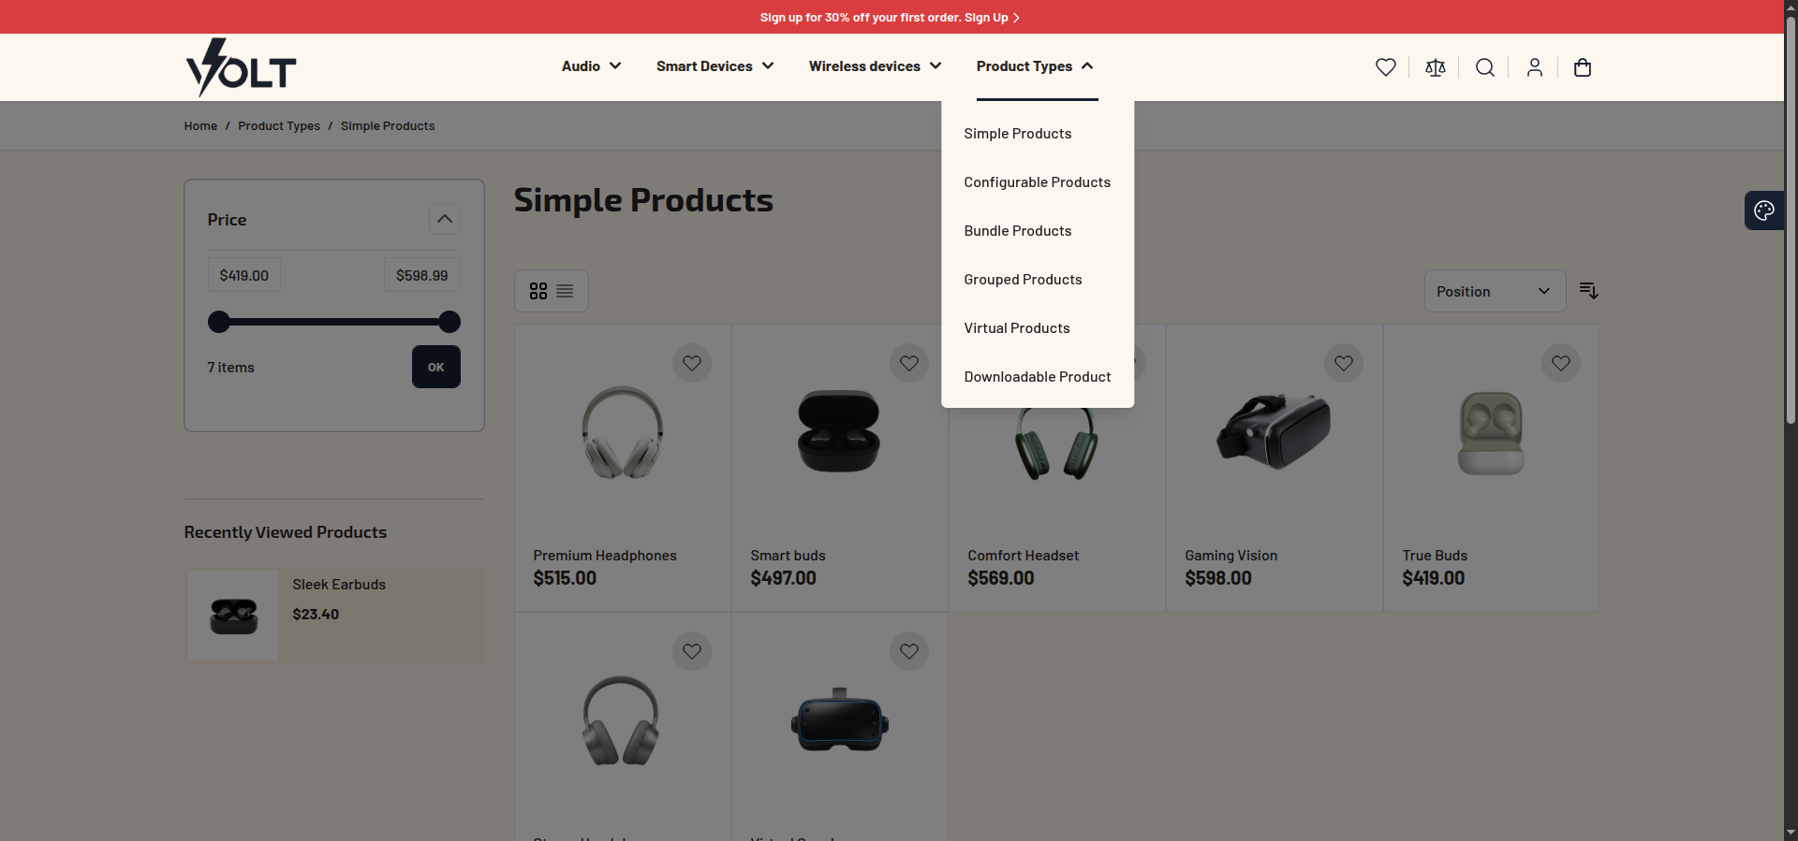Expand the Smart Devices menu
The height and width of the screenshot is (841, 1798).
point(715,66)
